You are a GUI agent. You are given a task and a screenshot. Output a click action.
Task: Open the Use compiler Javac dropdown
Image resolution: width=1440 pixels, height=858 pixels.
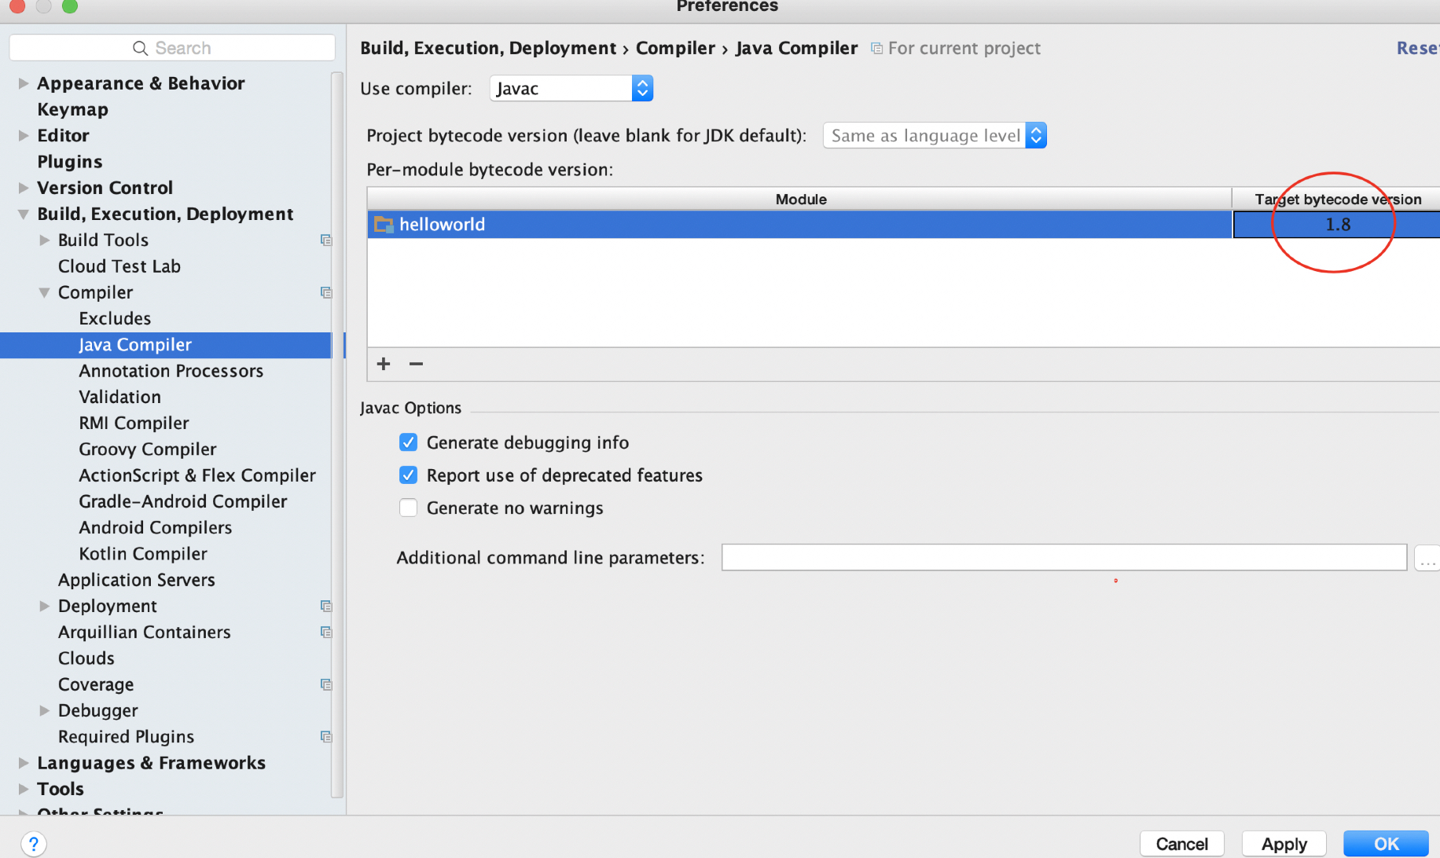(571, 89)
